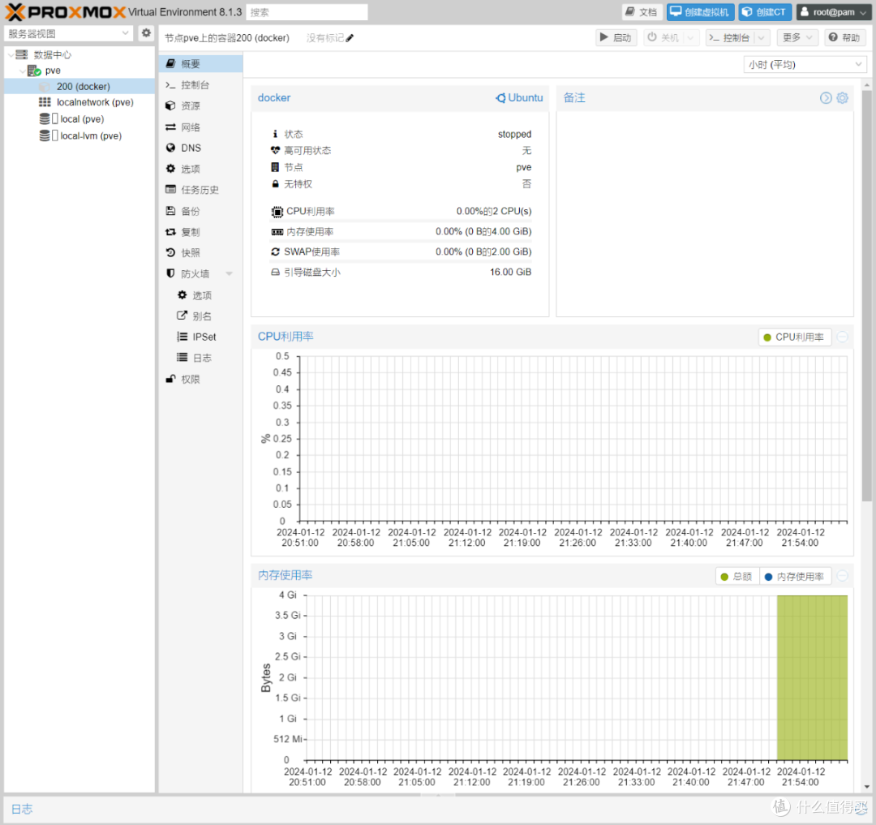Click the gear icon beside server view selector
Viewport: 876px width, 825px height.
click(146, 32)
